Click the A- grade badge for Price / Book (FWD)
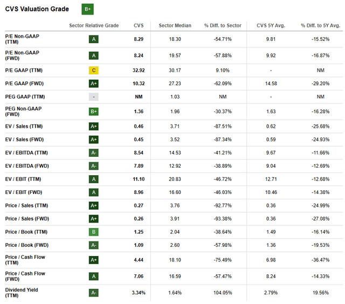 click(94, 245)
